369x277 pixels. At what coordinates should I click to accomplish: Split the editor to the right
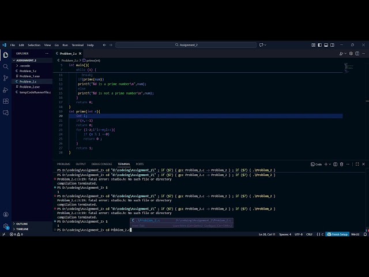point(357,54)
